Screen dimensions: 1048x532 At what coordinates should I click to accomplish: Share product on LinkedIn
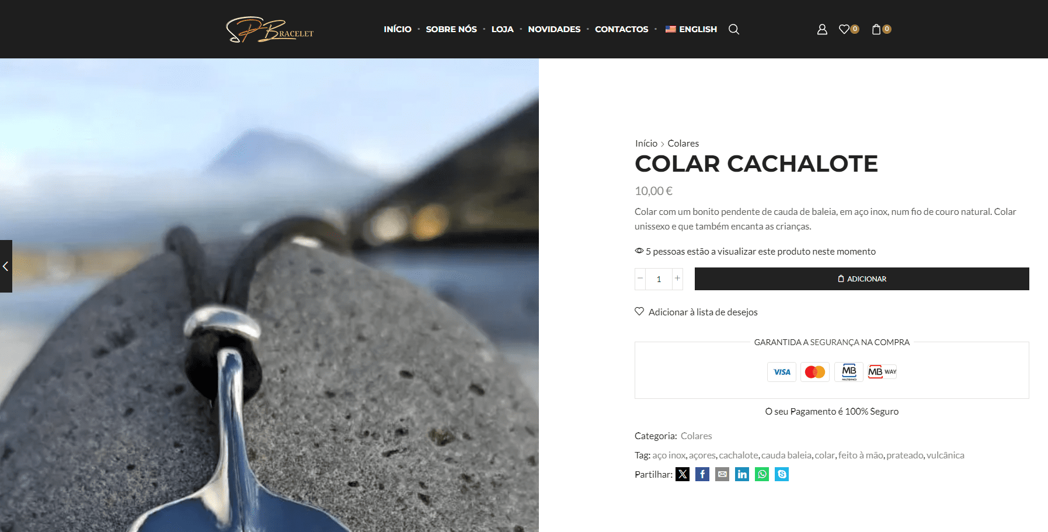click(x=742, y=474)
